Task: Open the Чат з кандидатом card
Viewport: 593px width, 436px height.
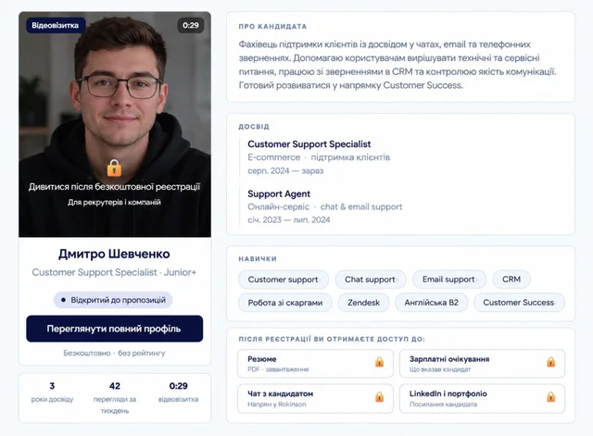Action: coord(315,398)
